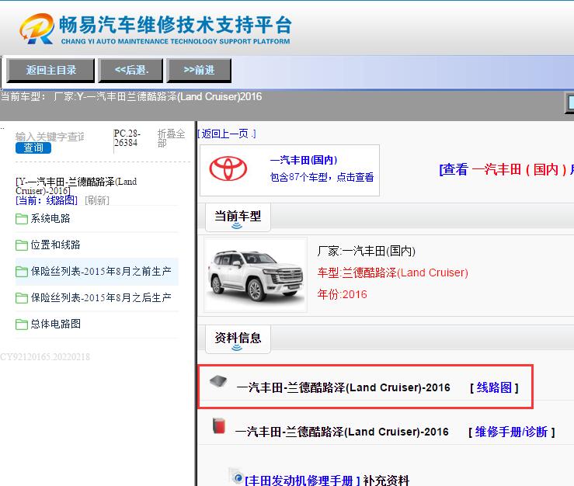Select 保险丝列表-2015年8月之前生产 item
574x486 pixels.
click(101, 271)
